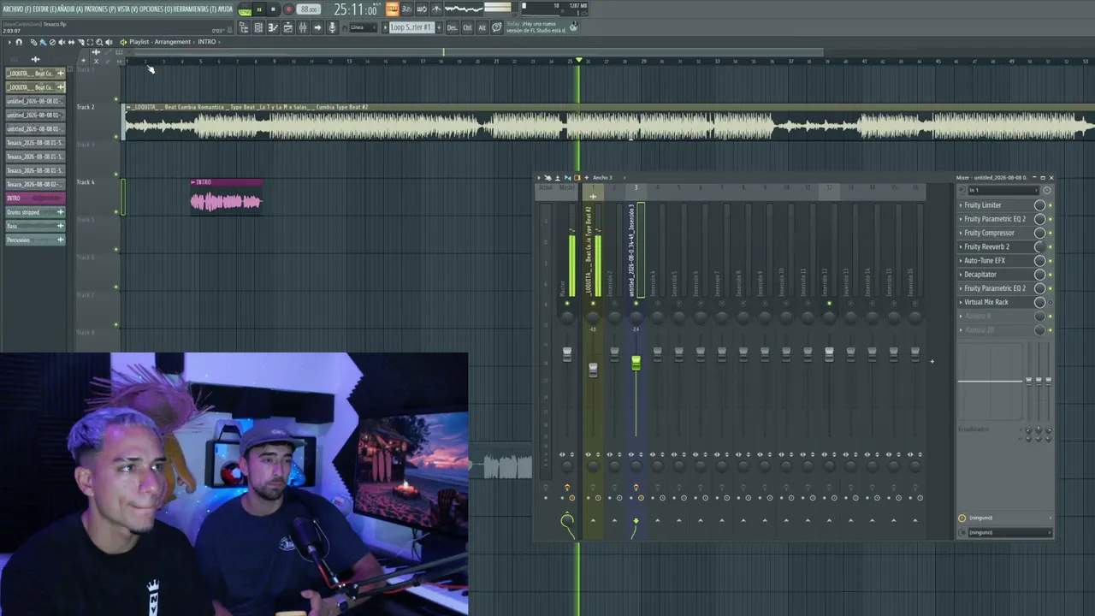The image size is (1095, 616).
Task: Open the AÑADIR menu
Action: pyautogui.click(x=69, y=9)
